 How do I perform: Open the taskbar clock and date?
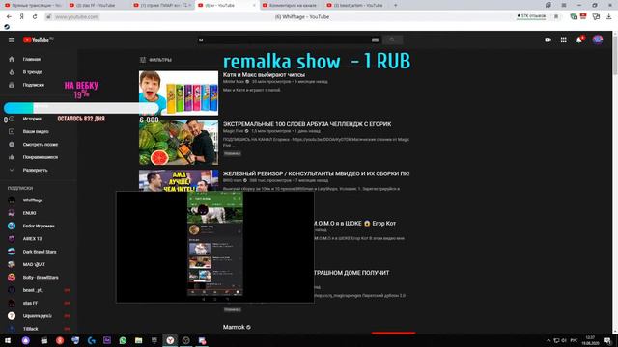(x=590, y=340)
